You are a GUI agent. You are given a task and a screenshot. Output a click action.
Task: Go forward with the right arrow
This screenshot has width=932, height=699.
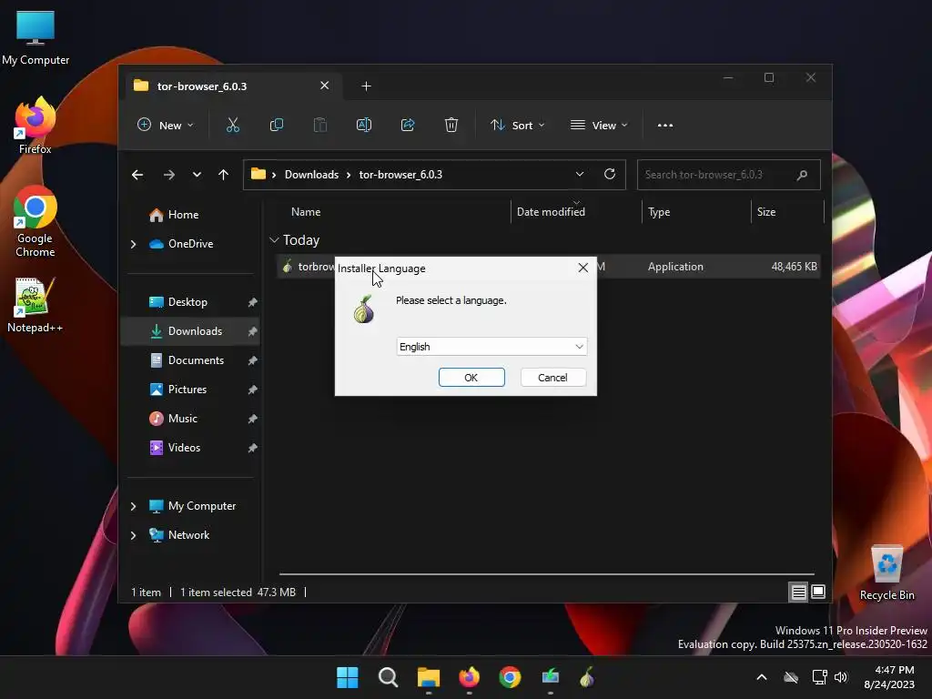168,175
